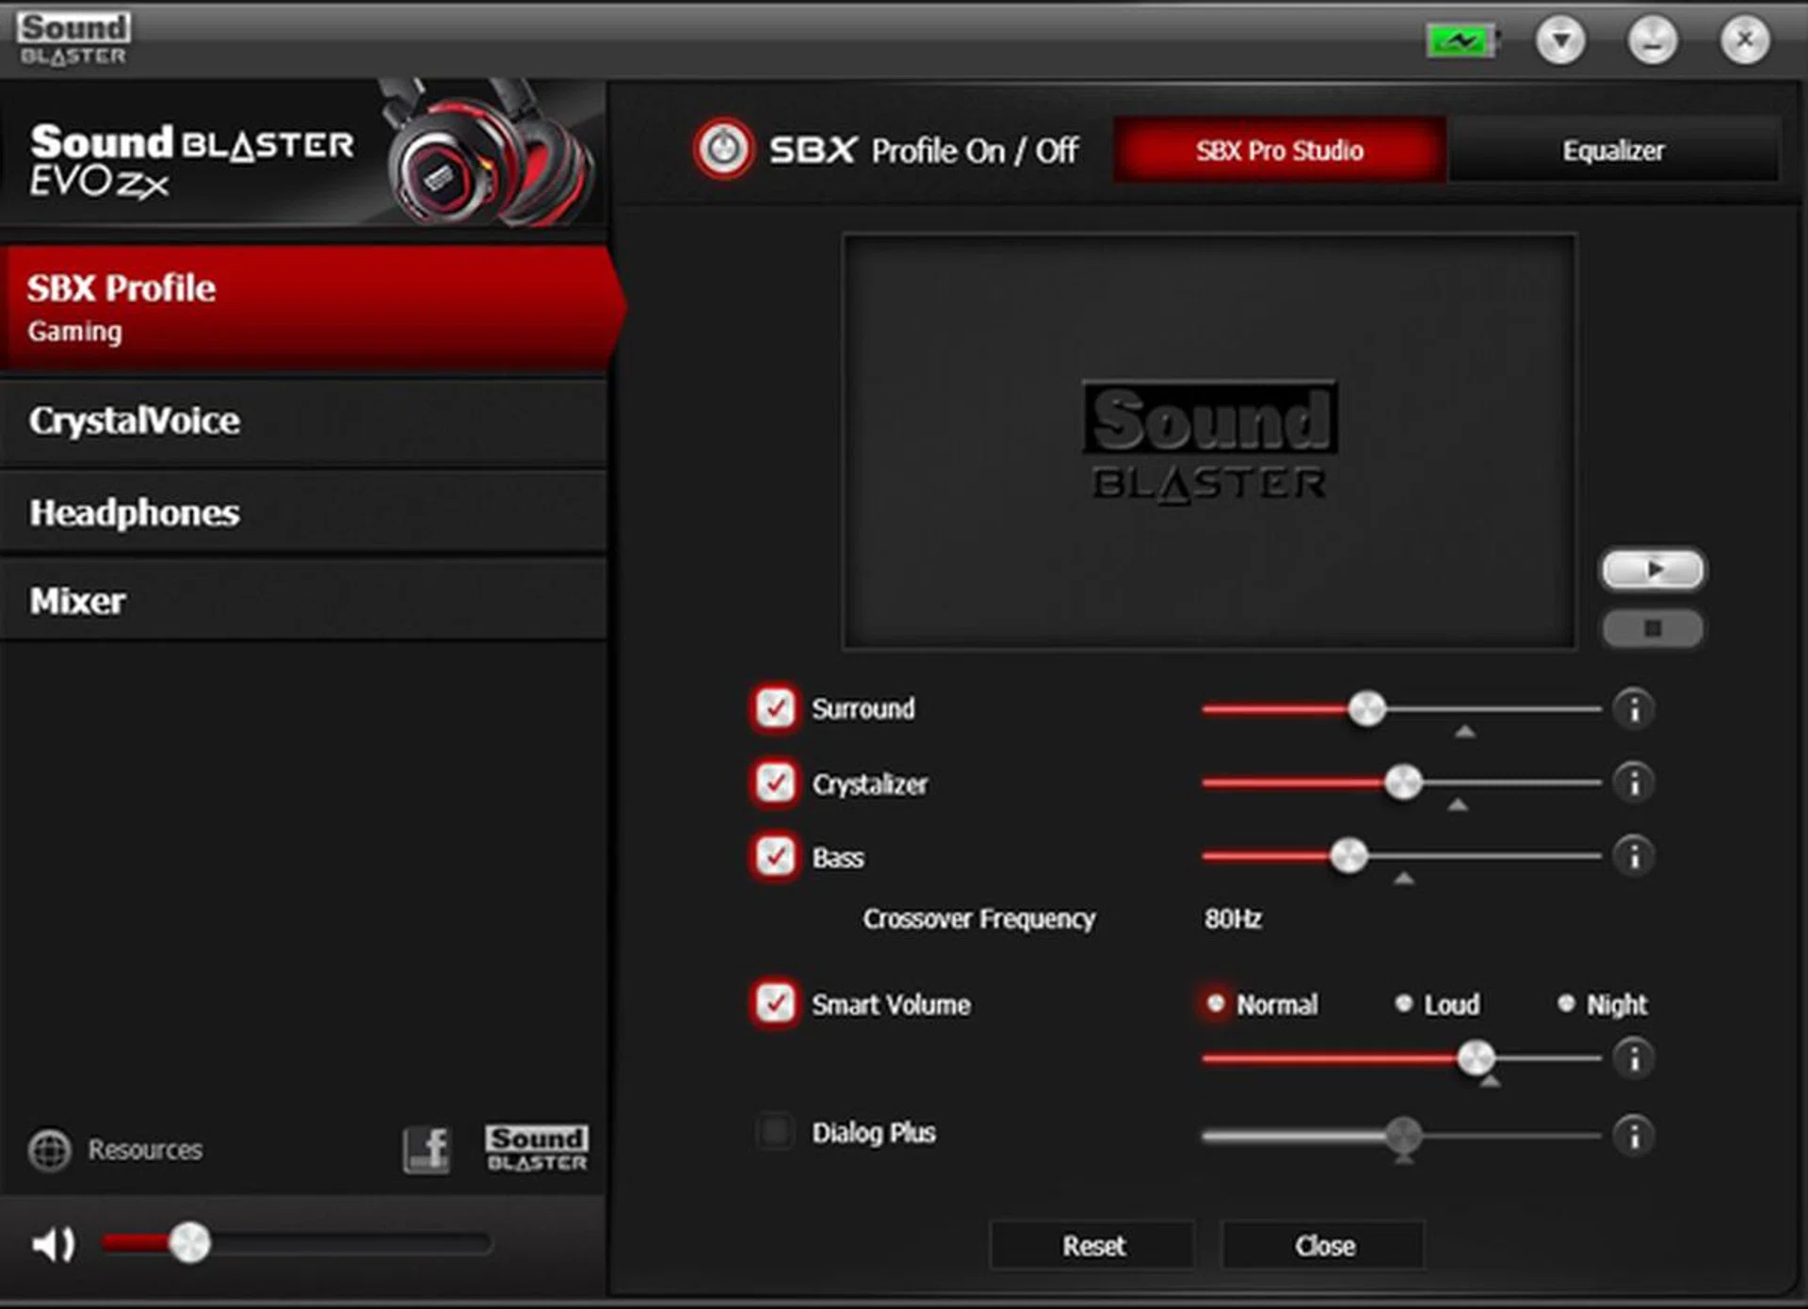This screenshot has width=1808, height=1309.
Task: Toggle the SBX Profile power button
Action: click(x=723, y=149)
